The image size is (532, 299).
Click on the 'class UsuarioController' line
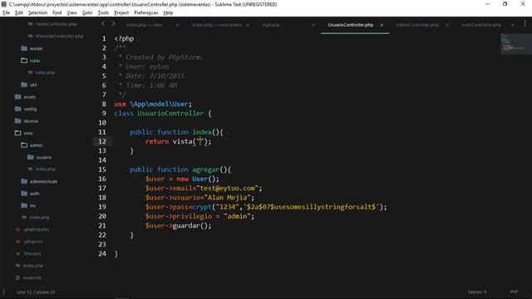(x=163, y=114)
